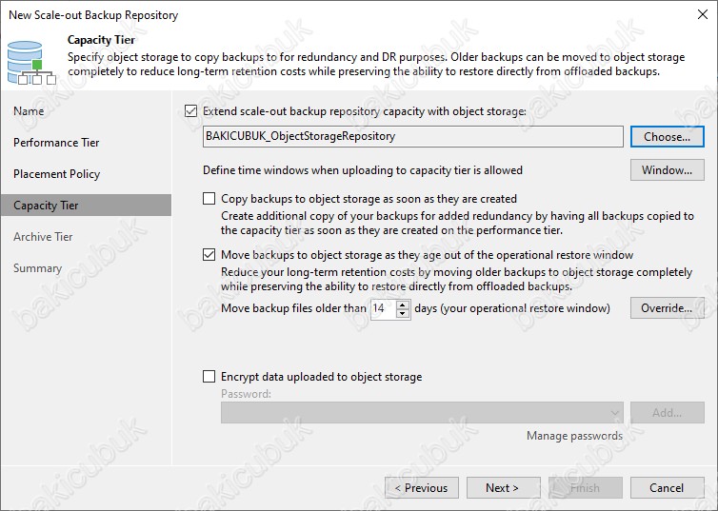This screenshot has height=511, width=718.
Task: Click the Choose... button
Action: tap(668, 137)
